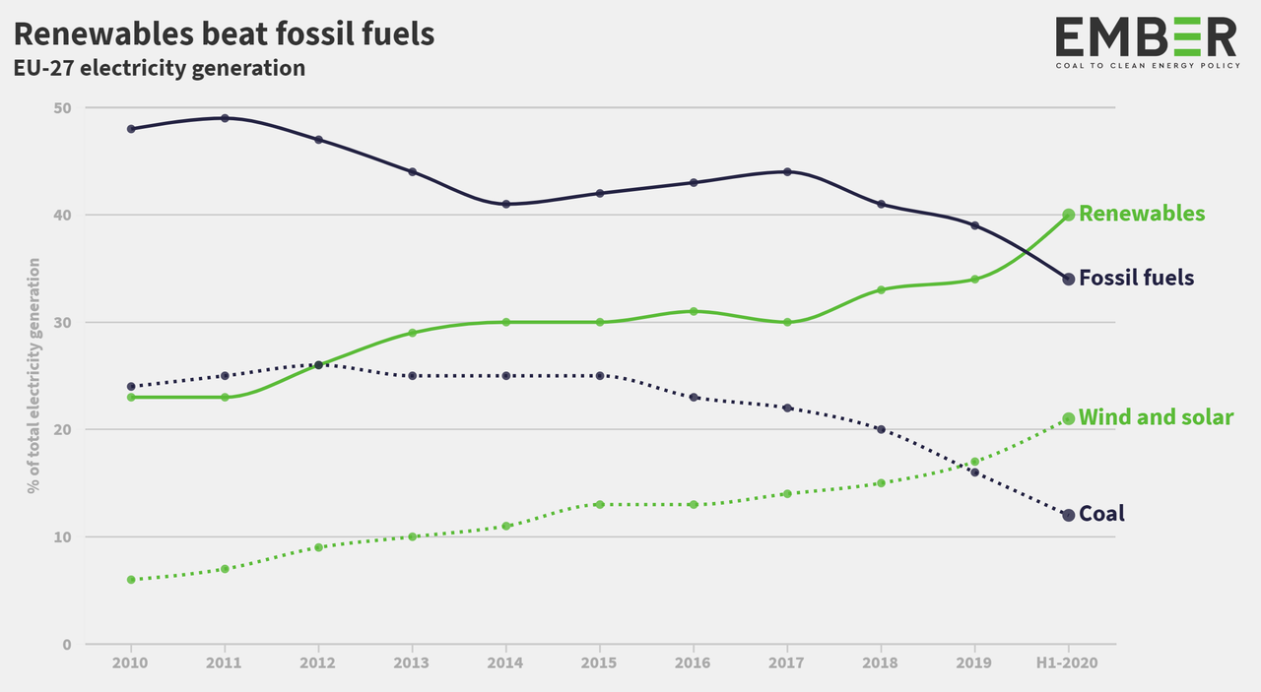Select the Fossil fuels H1-2020 end marker
This screenshot has height=692, width=1261.
coord(1069,279)
